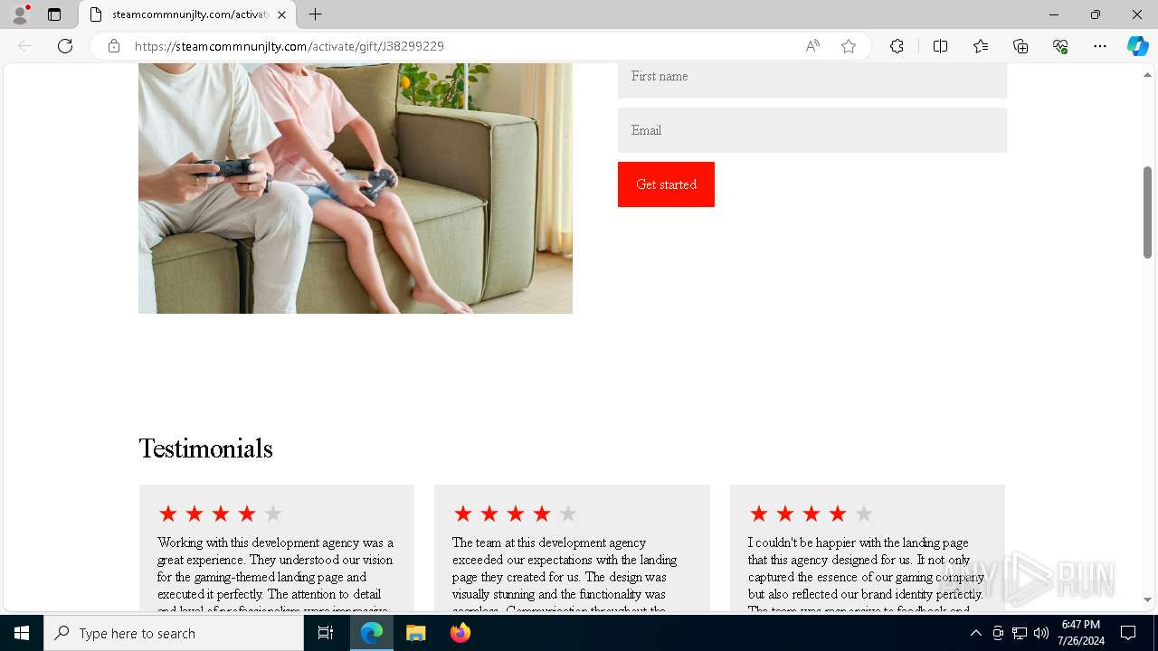
Task: Open the volume speaker tray icon
Action: 1041,633
